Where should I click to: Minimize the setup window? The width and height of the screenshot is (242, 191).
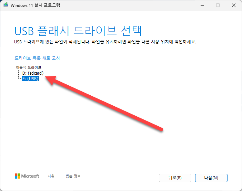tap(202, 5)
